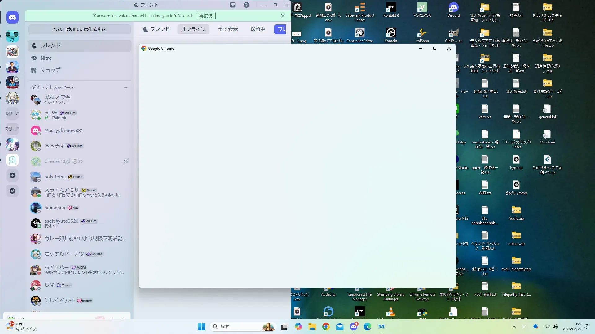Click the Discord help question mark icon
Image resolution: width=595 pixels, height=334 pixels.
tap(246, 5)
